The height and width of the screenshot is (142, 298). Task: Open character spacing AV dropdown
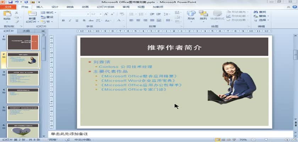point(98,20)
